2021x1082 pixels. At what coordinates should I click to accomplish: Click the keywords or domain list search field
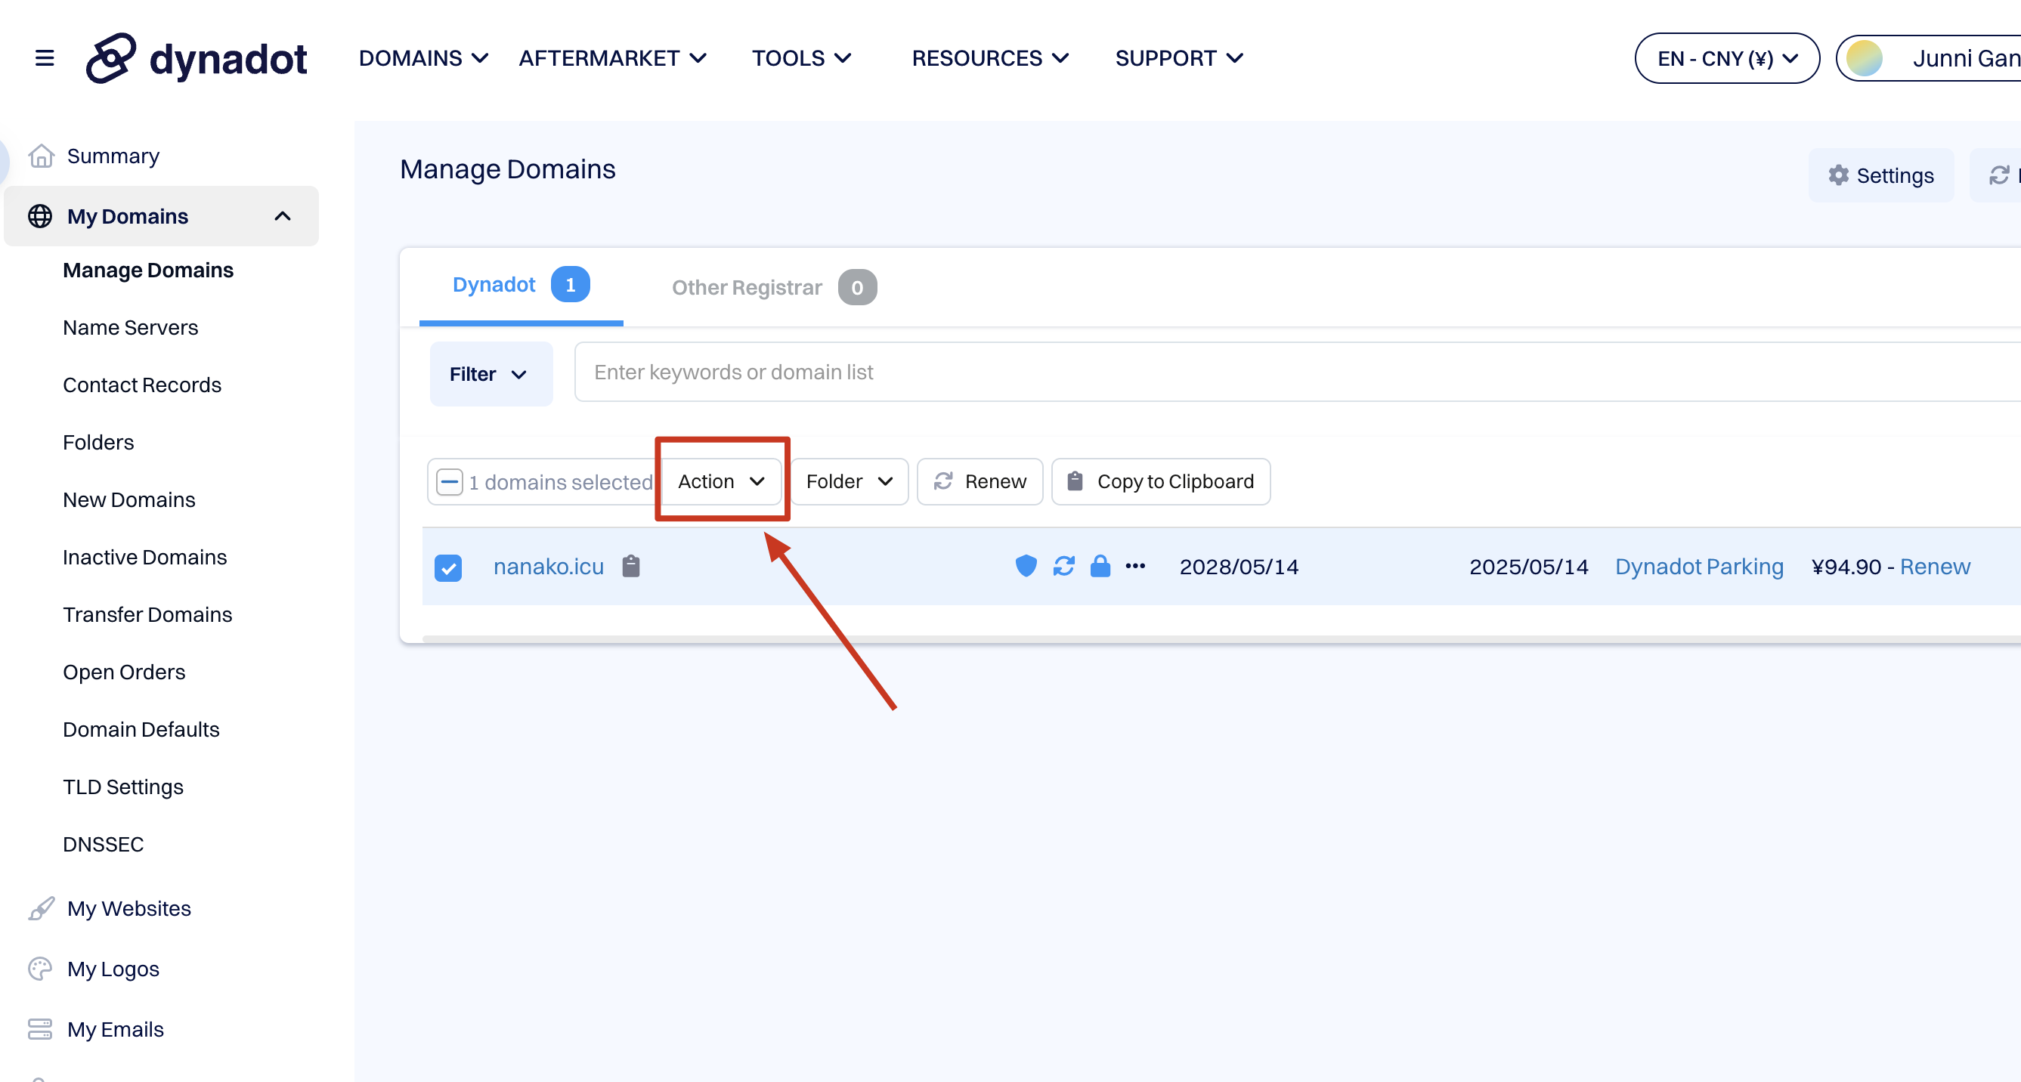tap(1255, 372)
